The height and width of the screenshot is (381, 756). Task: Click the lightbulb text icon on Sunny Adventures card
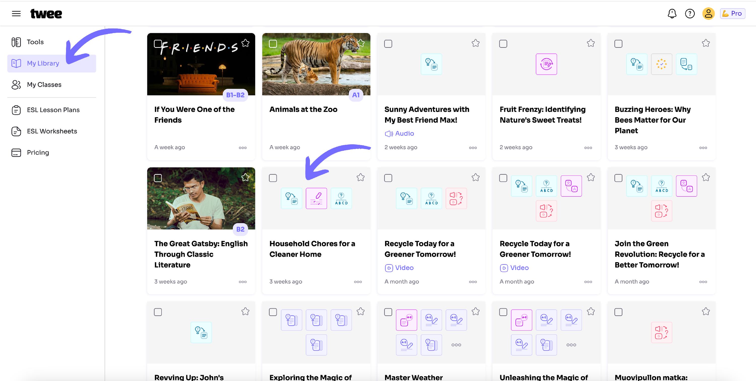pos(431,64)
